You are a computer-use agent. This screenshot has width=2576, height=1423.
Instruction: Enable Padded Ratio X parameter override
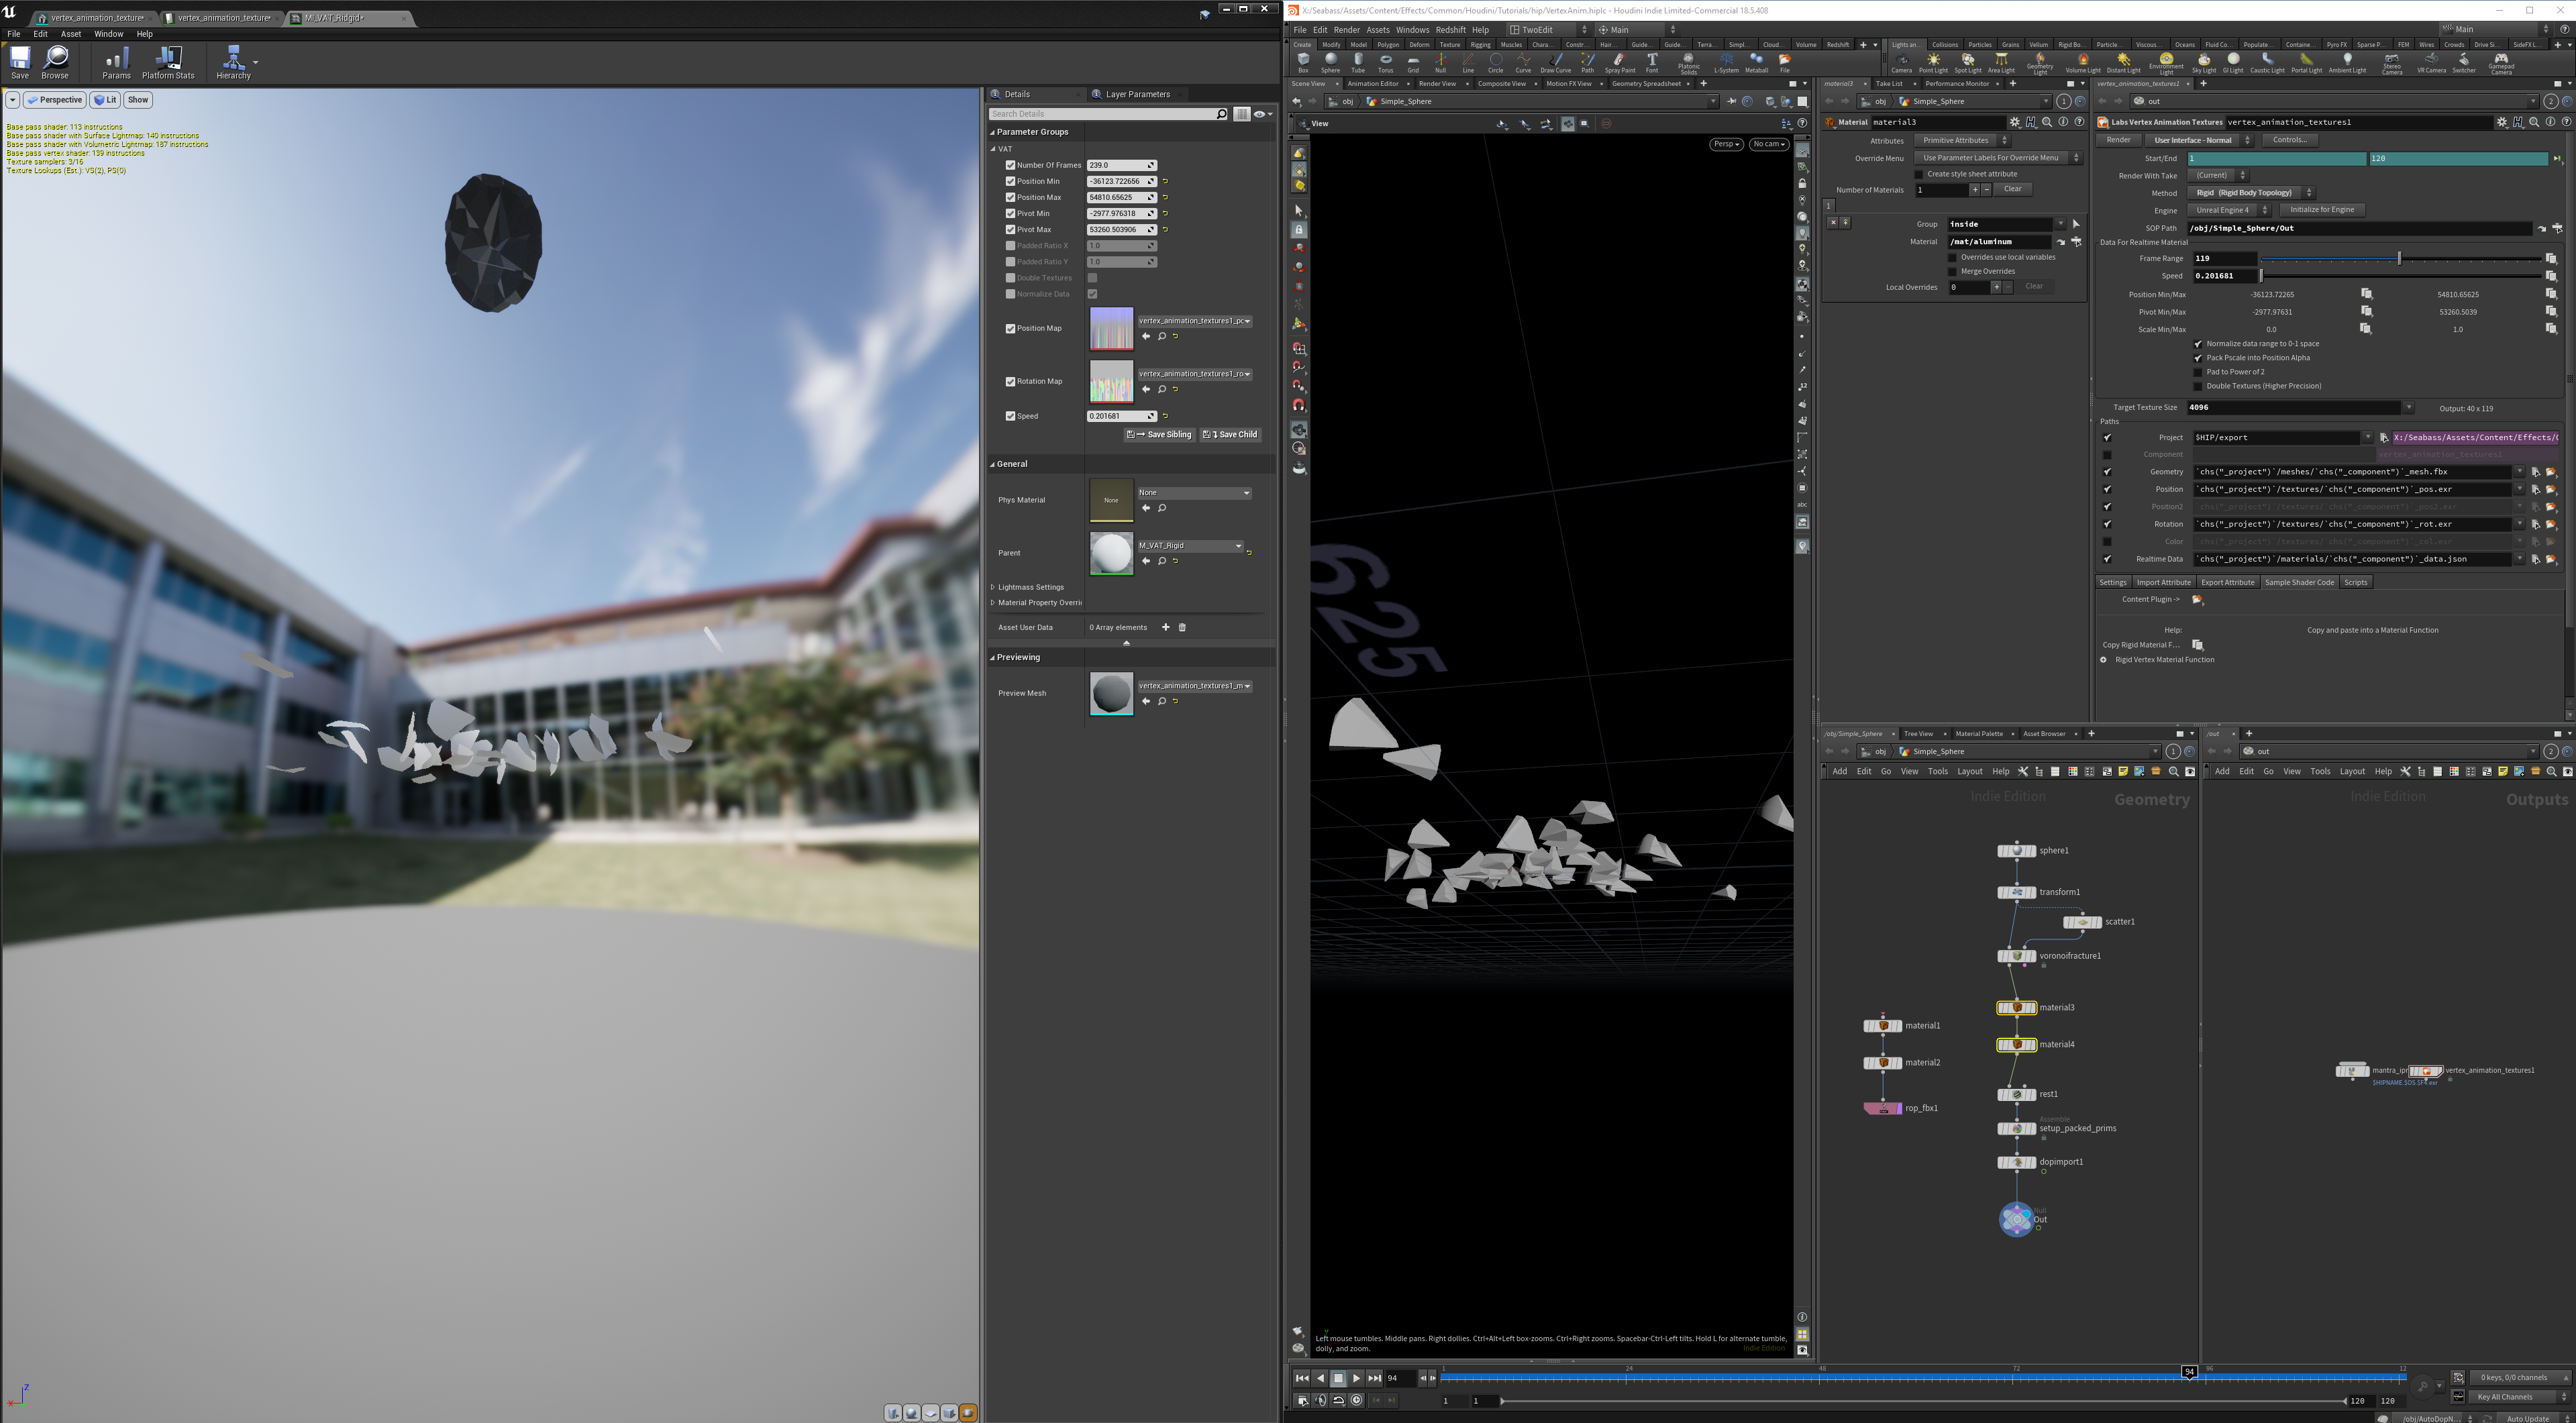pos(1010,246)
